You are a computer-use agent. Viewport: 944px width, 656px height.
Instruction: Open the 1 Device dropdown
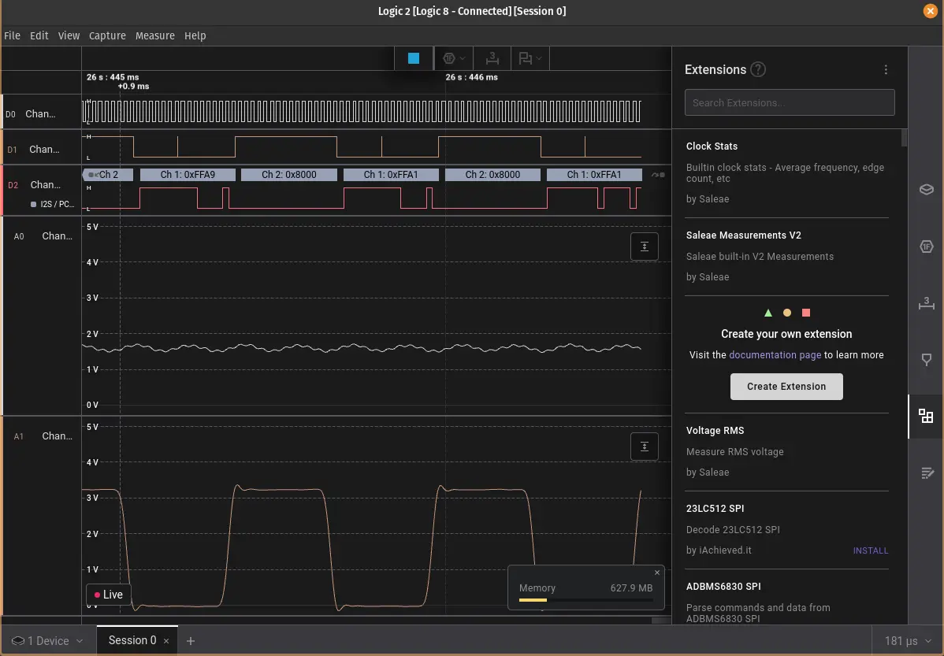pos(47,641)
